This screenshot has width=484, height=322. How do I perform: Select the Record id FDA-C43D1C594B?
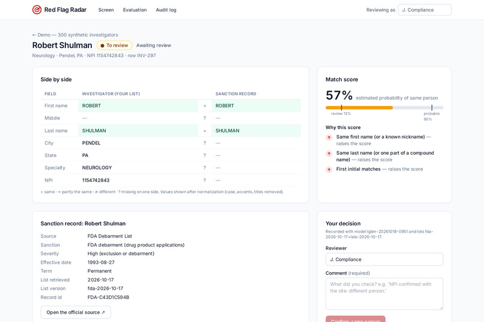[x=108, y=297]
